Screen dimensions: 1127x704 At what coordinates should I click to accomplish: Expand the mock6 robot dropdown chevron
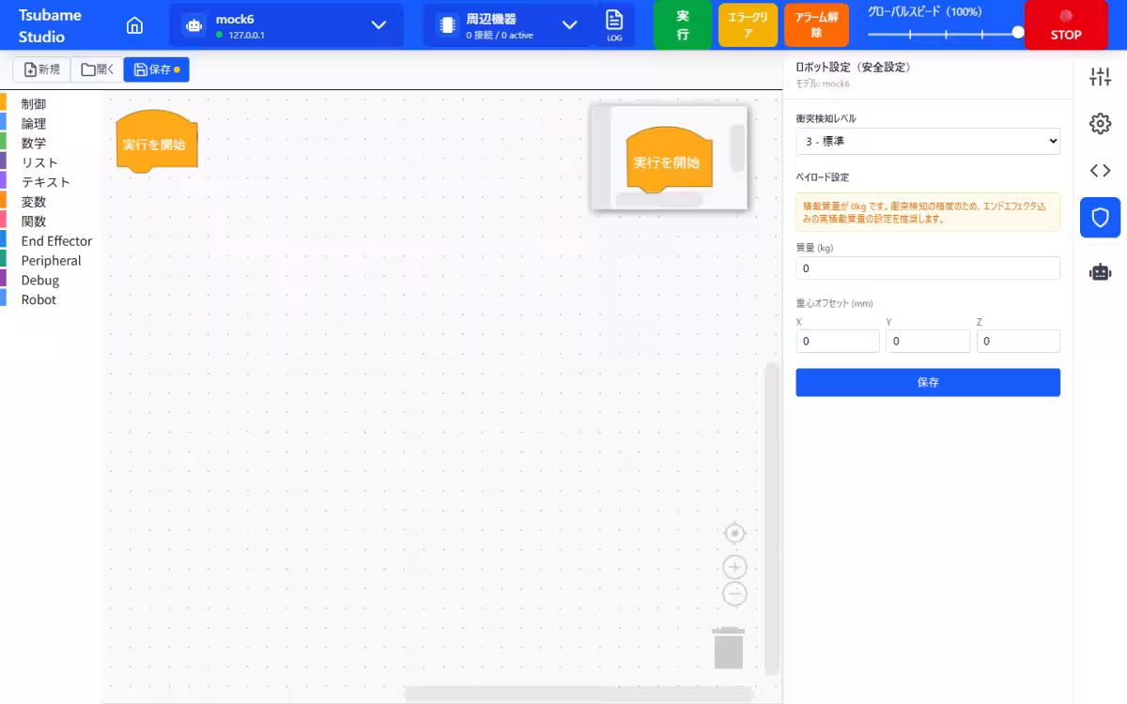pos(378,25)
